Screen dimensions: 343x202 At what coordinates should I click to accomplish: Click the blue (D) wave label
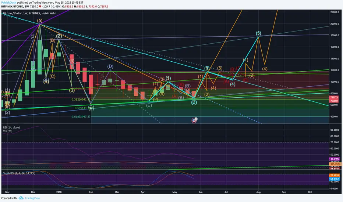pos(110,66)
